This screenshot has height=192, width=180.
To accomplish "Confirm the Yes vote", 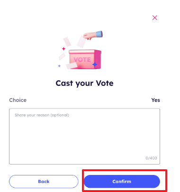I will [x=122, y=182].
